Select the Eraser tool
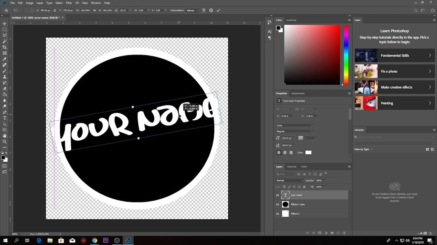 (4, 88)
